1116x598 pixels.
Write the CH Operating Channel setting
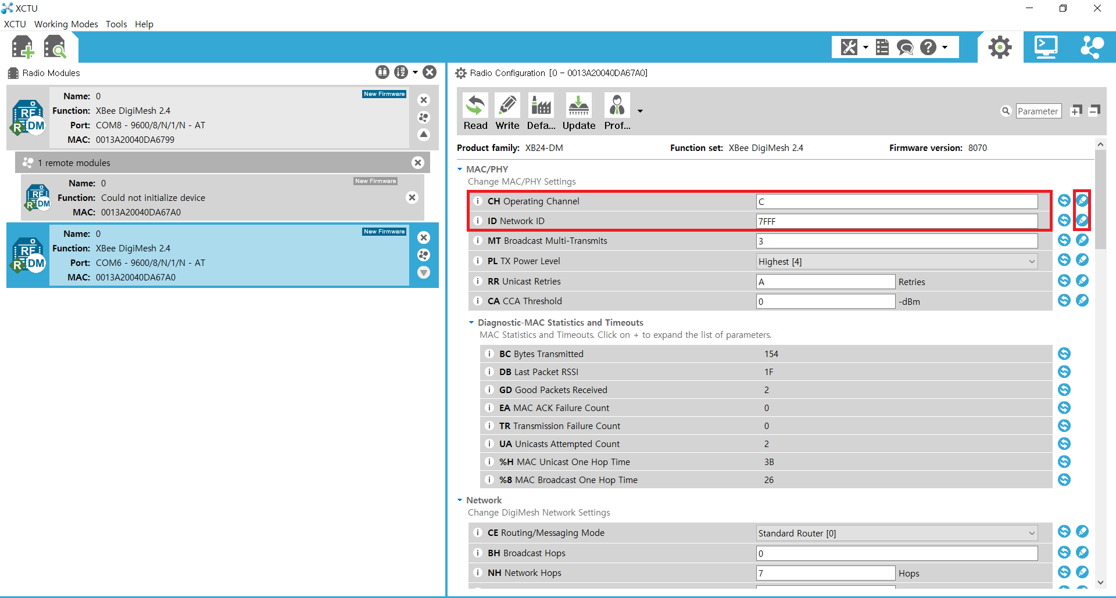[1082, 200]
